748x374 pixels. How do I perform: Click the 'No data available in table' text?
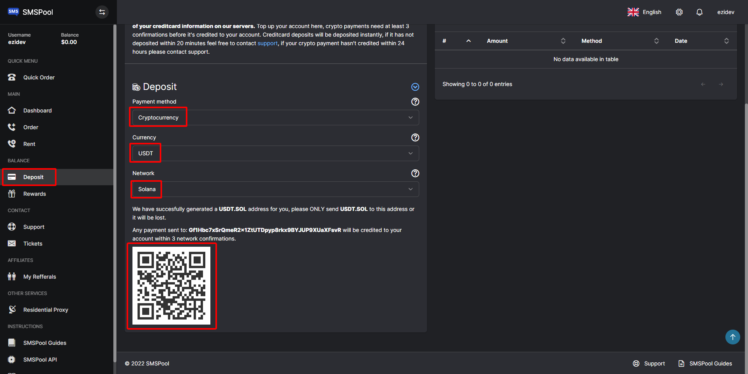pos(586,59)
